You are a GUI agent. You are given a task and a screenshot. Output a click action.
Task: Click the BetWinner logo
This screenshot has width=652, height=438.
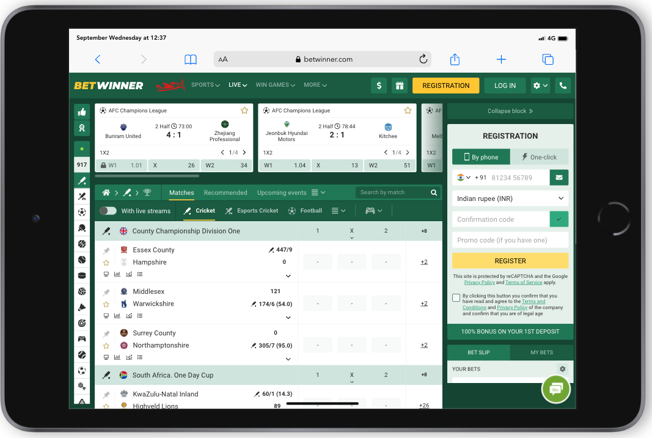(x=109, y=86)
